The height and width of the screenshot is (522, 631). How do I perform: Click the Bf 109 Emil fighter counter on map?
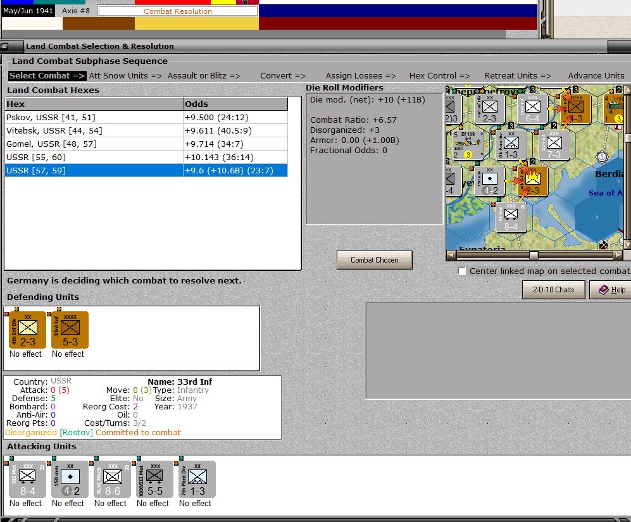[x=468, y=144]
